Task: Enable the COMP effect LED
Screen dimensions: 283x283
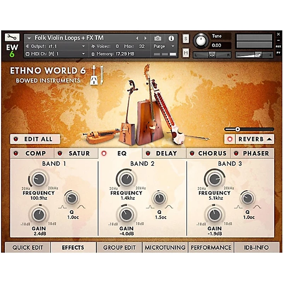Action: 15,153
